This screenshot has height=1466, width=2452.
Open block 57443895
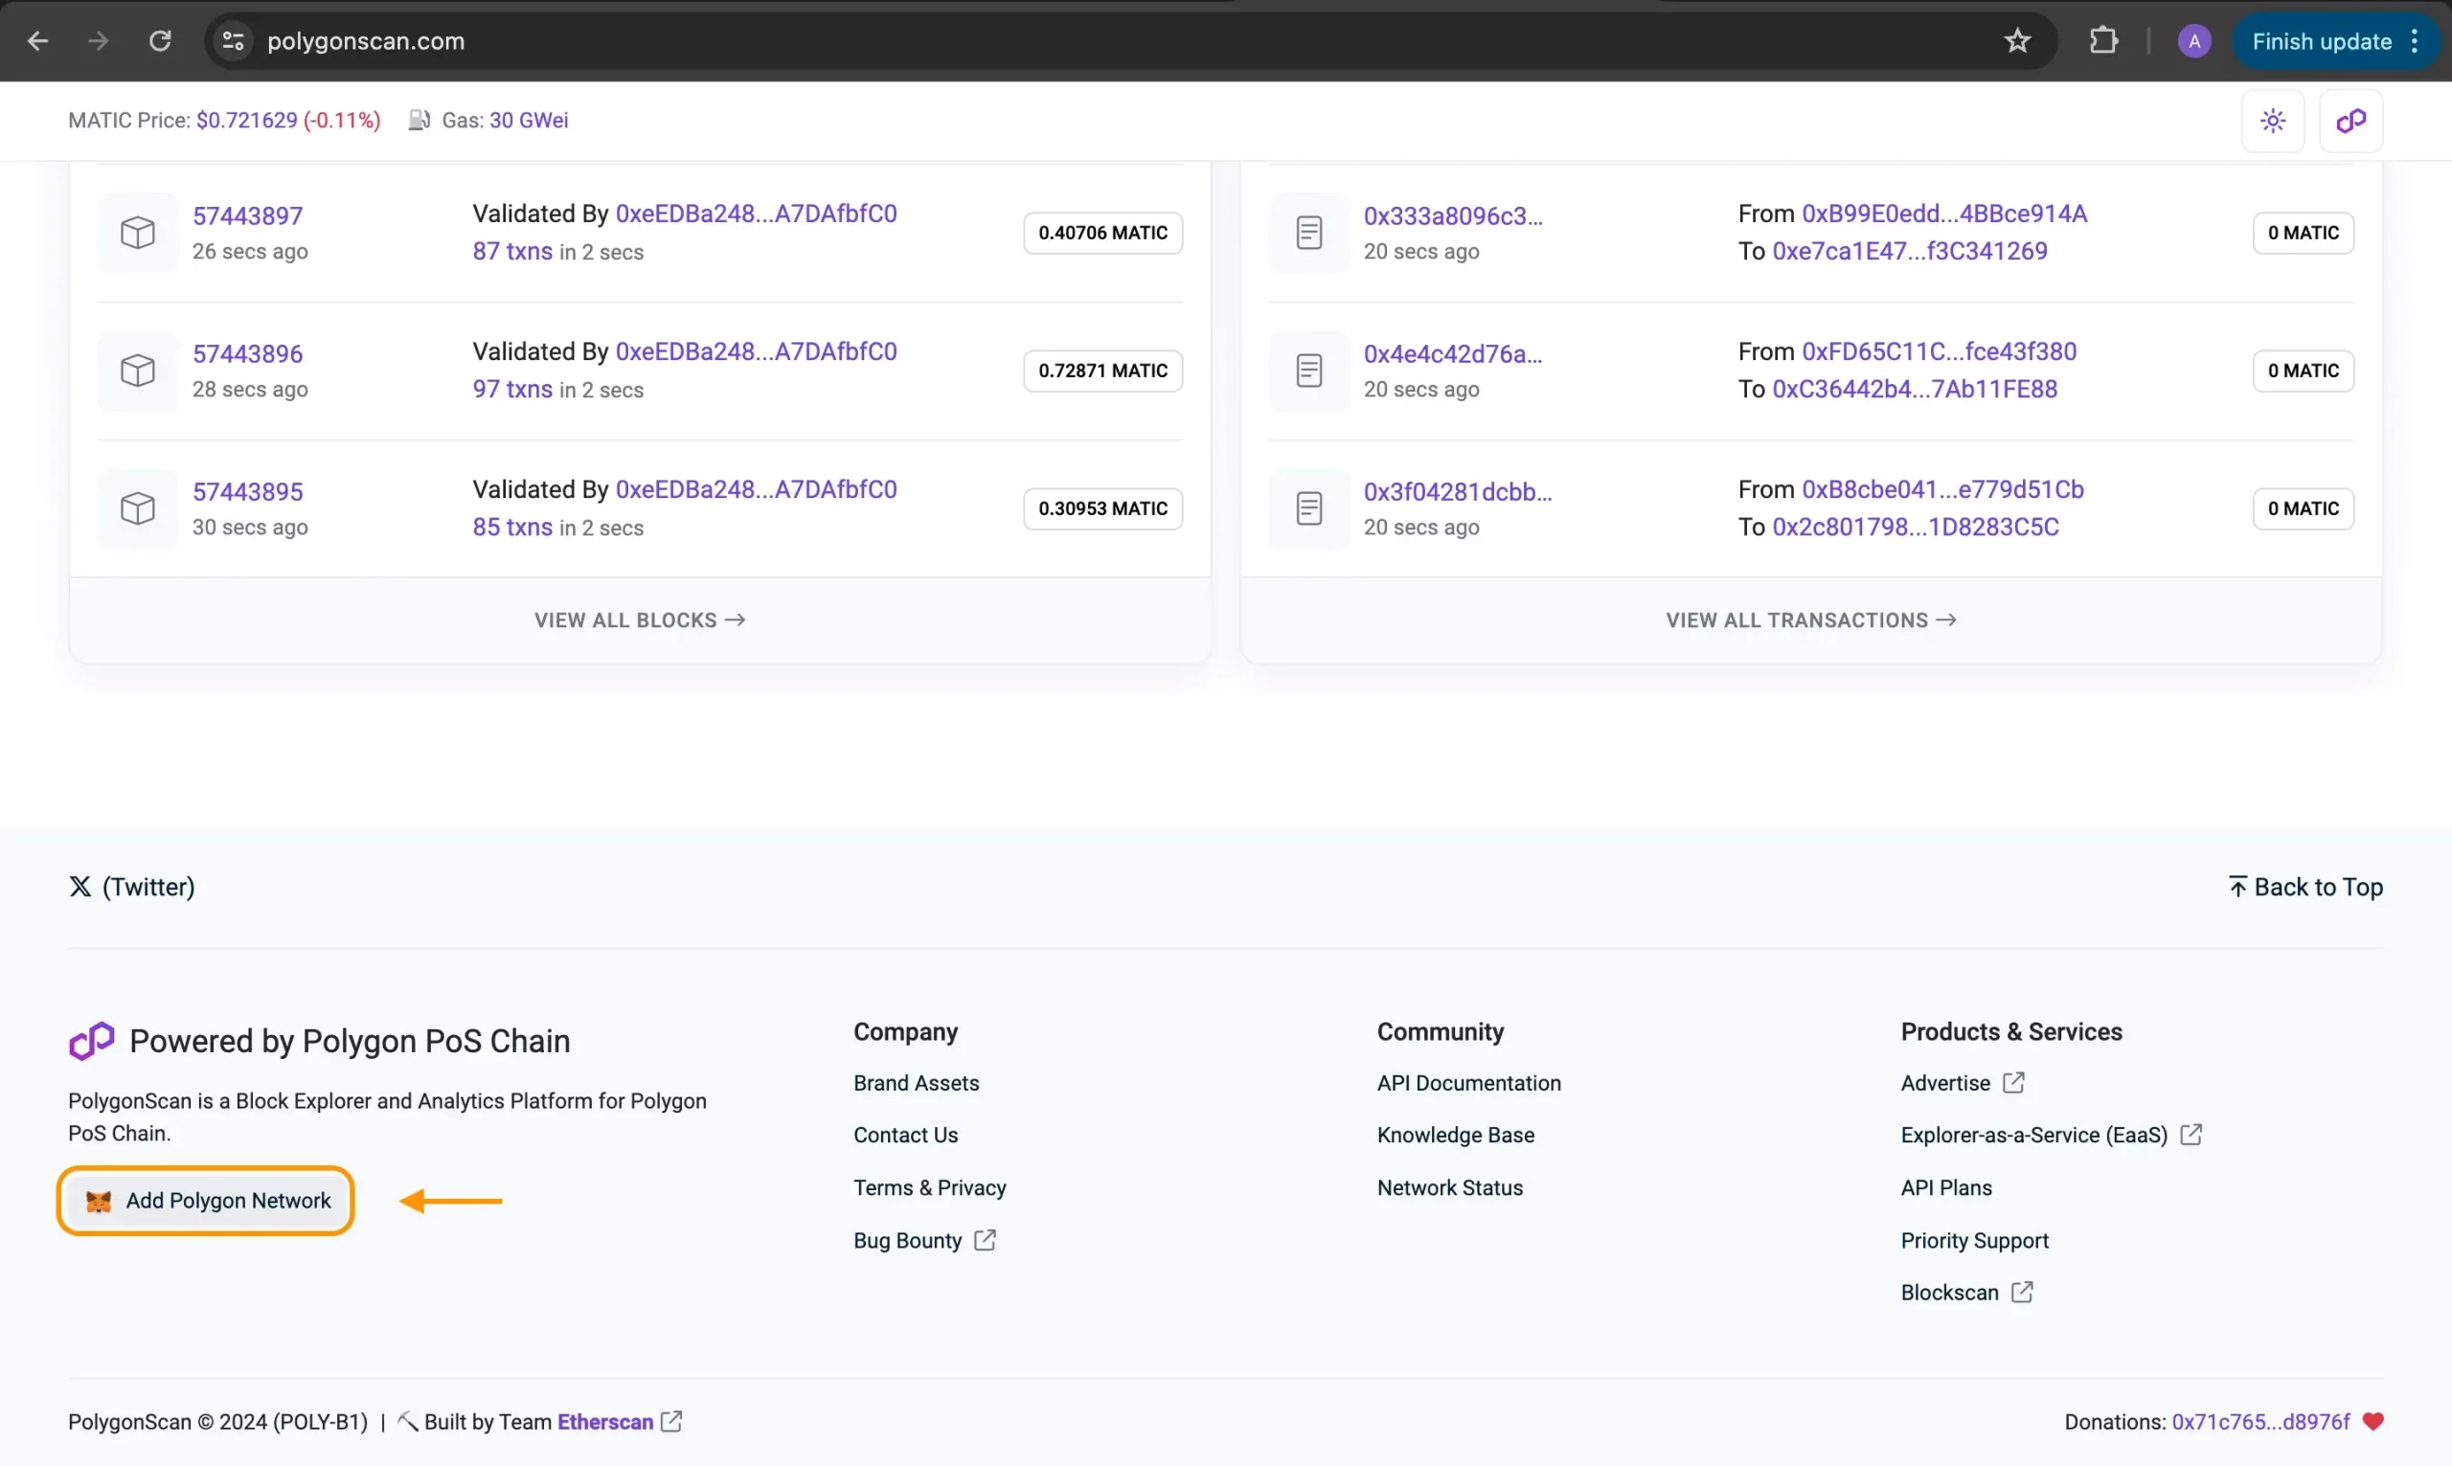pyautogui.click(x=247, y=492)
